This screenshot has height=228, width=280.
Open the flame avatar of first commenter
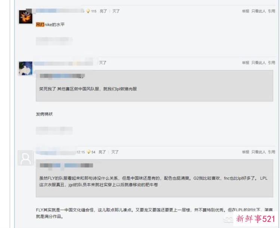pyautogui.click(x=25, y=17)
